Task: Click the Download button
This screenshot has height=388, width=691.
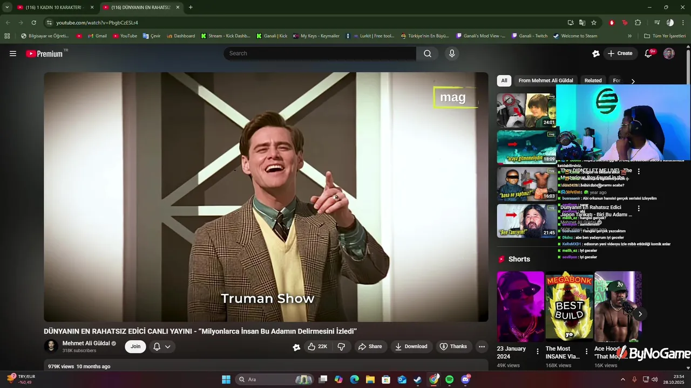Action: tap(411, 347)
